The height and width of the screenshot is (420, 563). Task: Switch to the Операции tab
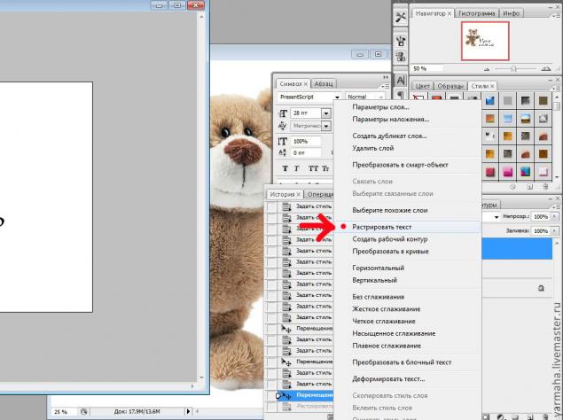click(319, 194)
